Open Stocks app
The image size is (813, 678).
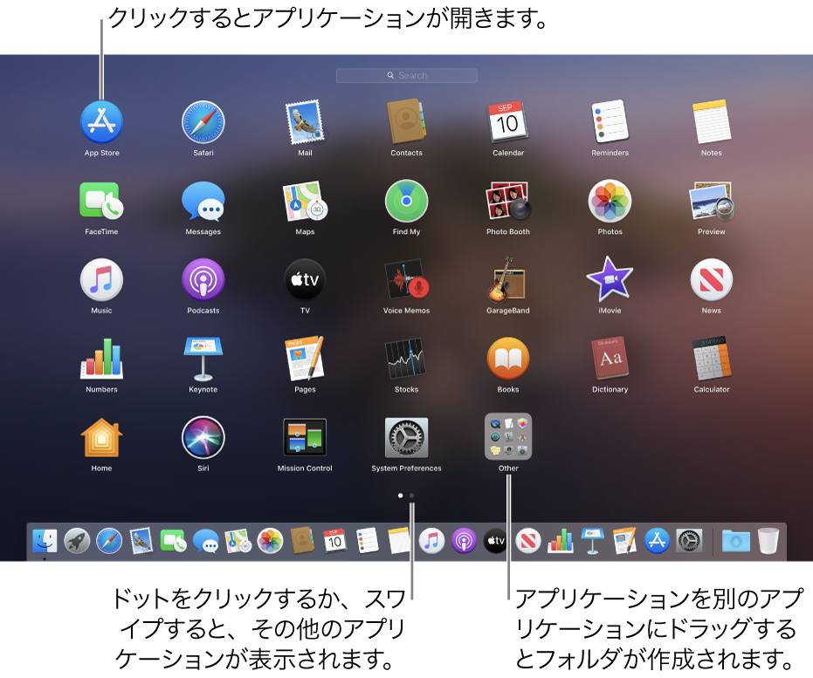[407, 359]
